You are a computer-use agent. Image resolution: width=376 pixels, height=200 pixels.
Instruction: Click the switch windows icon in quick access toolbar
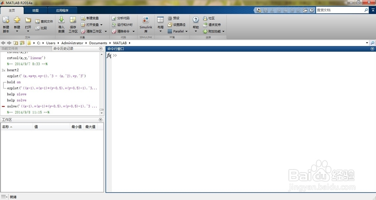(x=305, y=10)
